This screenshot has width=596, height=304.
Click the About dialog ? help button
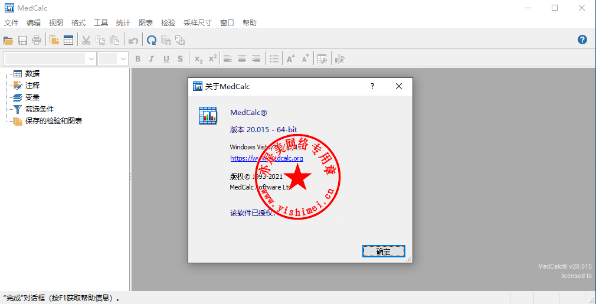coord(372,86)
